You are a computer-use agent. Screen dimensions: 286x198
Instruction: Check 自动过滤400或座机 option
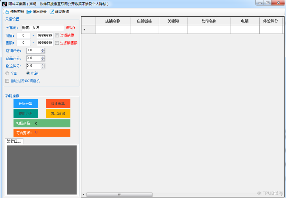coord(7,81)
